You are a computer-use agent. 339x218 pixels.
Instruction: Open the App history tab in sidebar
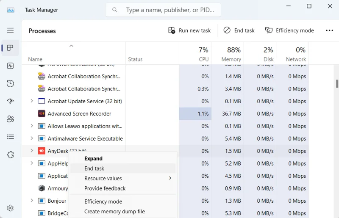click(x=10, y=84)
